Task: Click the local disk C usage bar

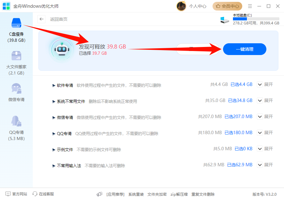Action: 256,19
